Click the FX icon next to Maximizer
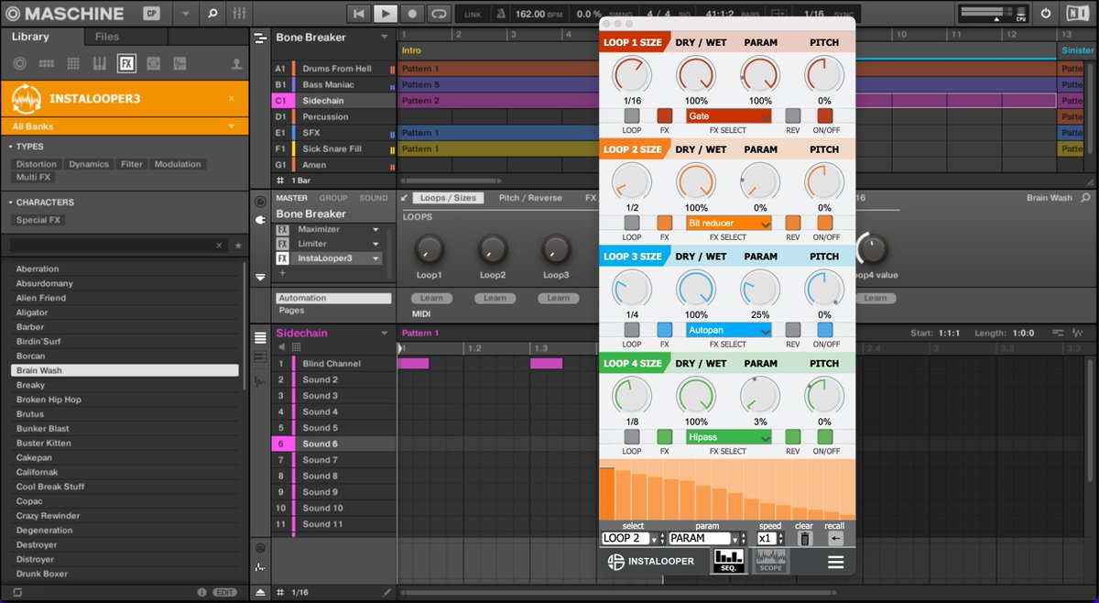The height and width of the screenshot is (603, 1099). [x=283, y=229]
